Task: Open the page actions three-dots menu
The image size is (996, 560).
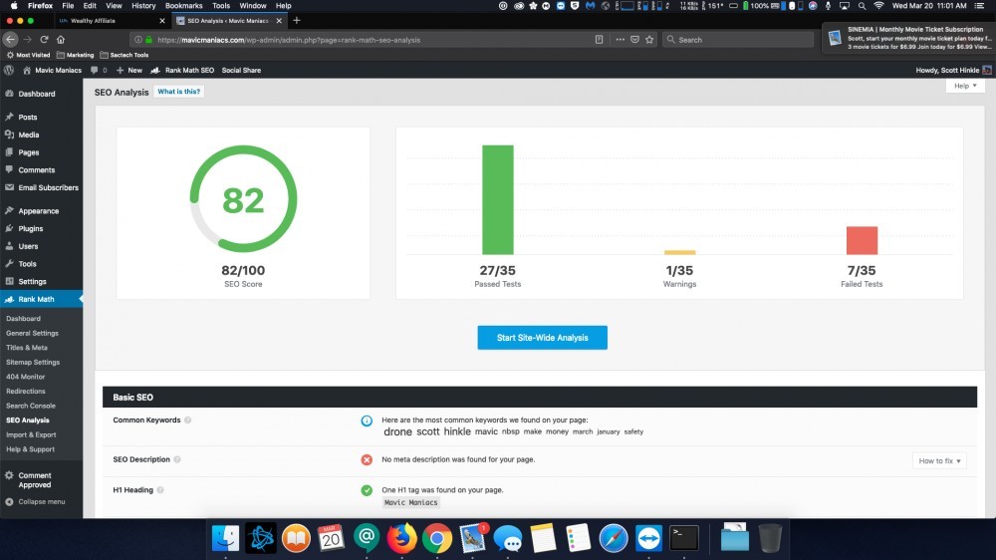Action: (620, 40)
